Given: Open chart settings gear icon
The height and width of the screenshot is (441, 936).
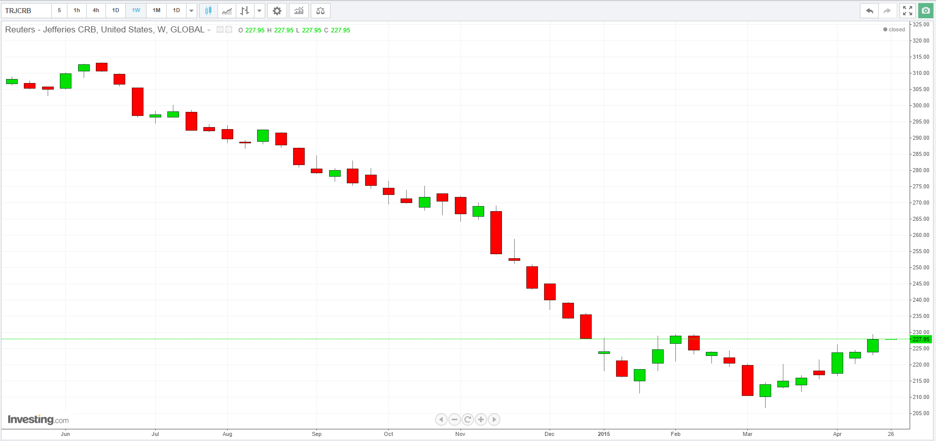Looking at the screenshot, I should click(x=277, y=11).
